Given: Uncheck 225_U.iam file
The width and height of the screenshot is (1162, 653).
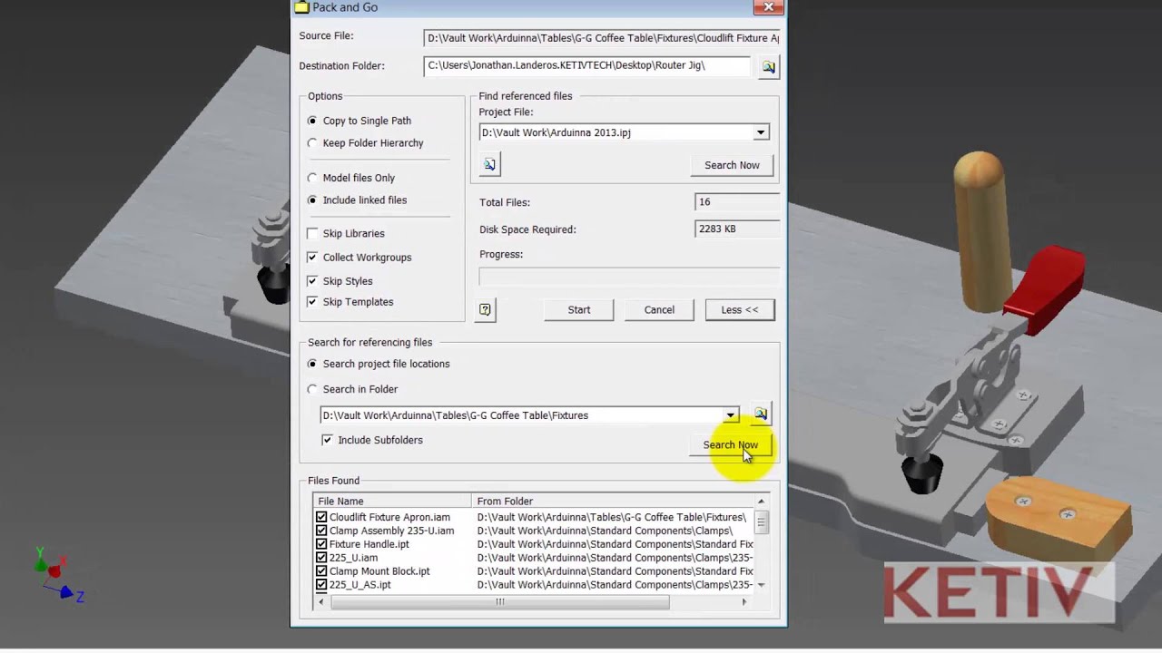Looking at the screenshot, I should point(321,558).
